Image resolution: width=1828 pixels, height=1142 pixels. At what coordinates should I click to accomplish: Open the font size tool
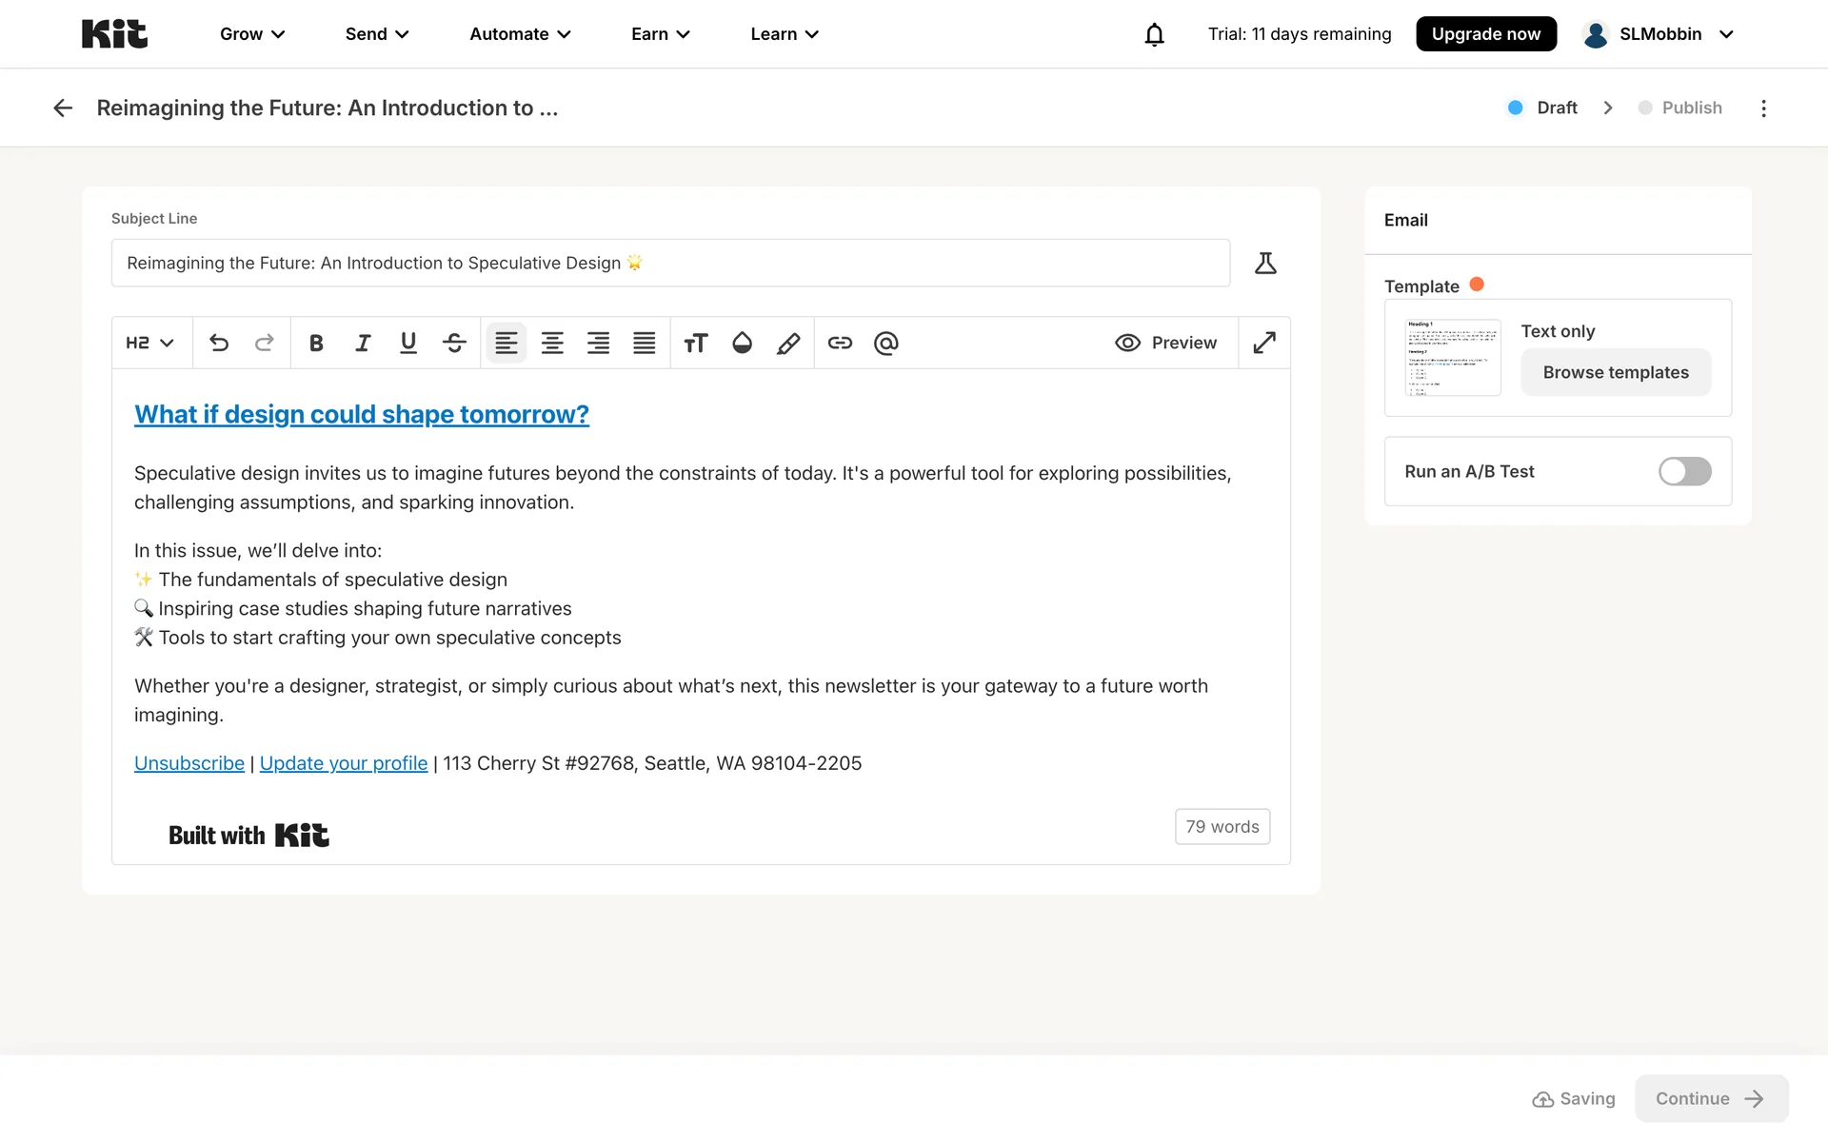(696, 343)
